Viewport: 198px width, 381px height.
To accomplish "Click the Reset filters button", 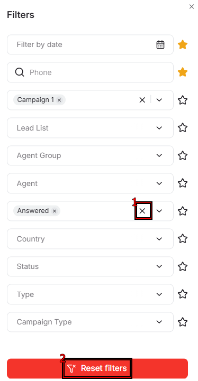I will (97, 368).
